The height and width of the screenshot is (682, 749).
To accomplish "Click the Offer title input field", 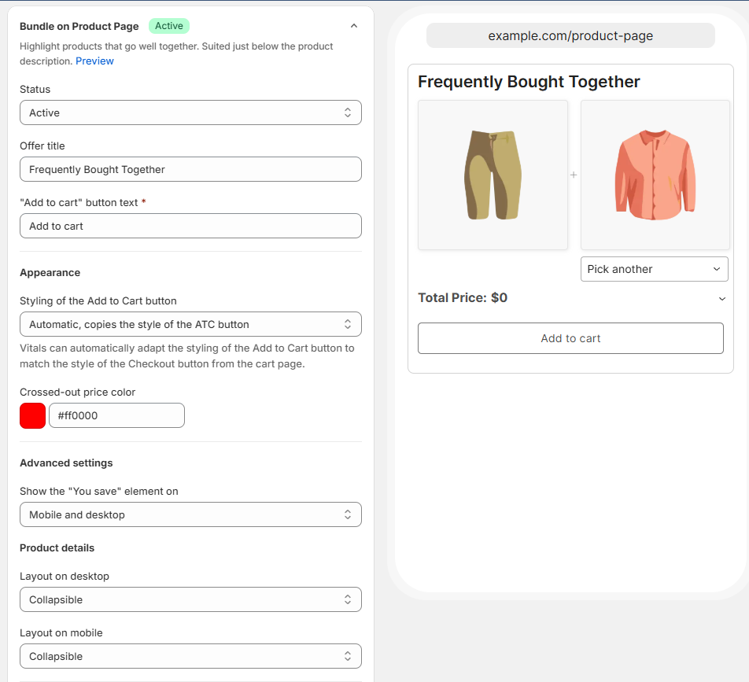I will [x=190, y=170].
